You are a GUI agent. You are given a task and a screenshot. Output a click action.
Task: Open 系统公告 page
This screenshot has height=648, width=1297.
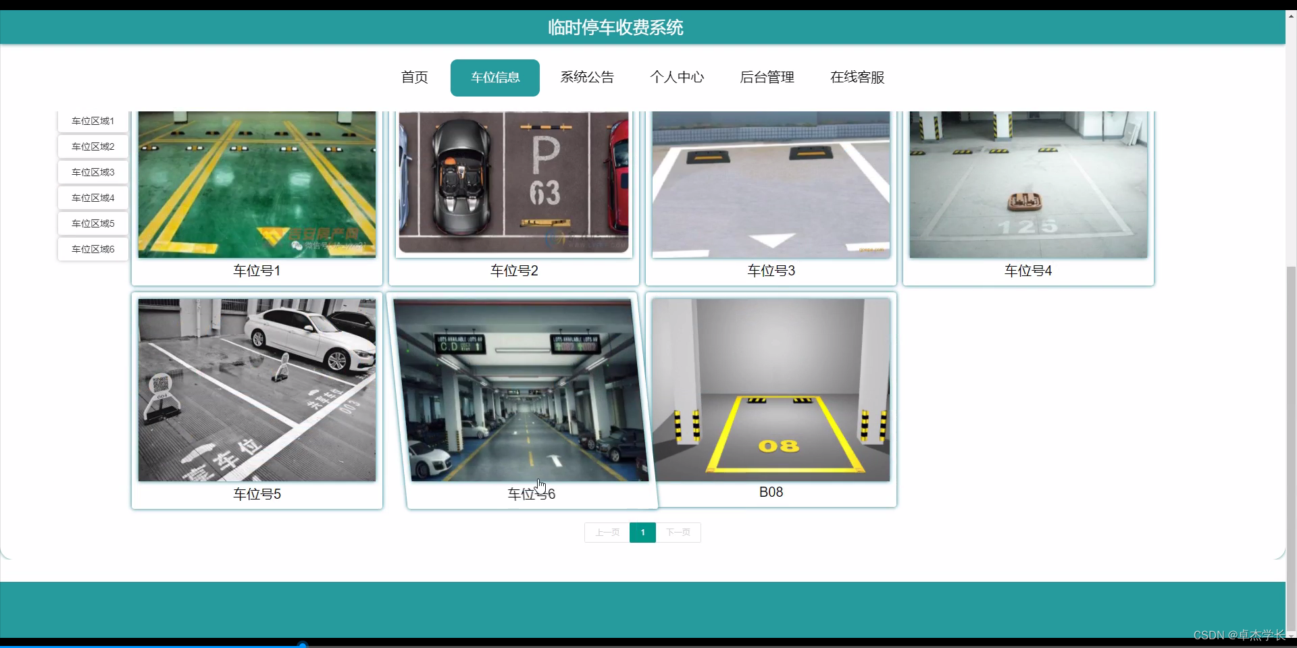pyautogui.click(x=587, y=78)
